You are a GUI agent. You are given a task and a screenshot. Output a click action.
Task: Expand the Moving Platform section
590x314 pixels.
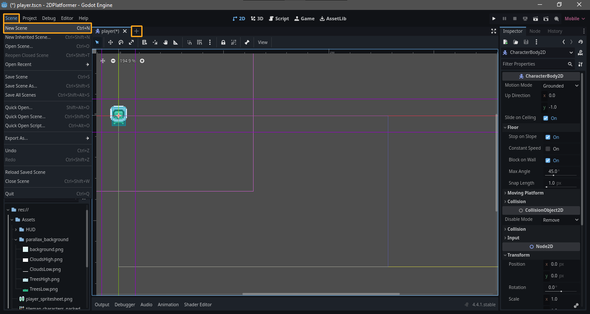pyautogui.click(x=525, y=193)
